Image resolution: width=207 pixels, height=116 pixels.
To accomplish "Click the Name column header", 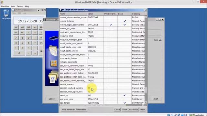I will point(73,14).
